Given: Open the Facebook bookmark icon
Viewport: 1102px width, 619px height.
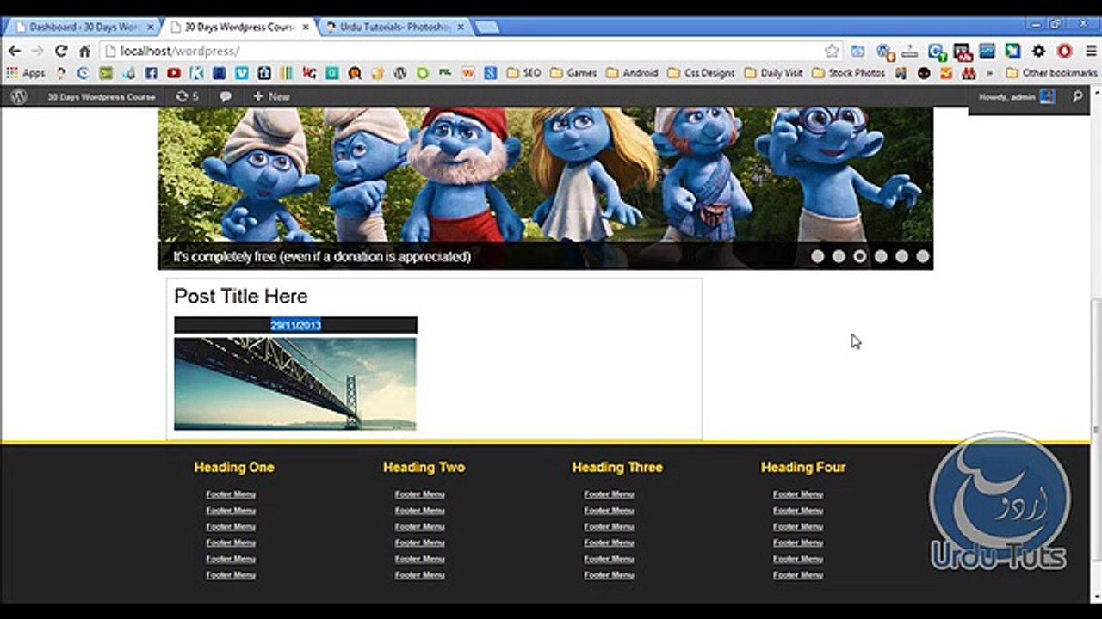Looking at the screenshot, I should click(x=151, y=73).
